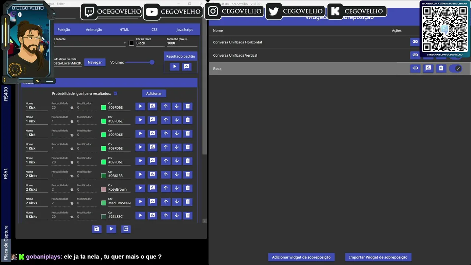Focus the Cor da fonte text field
471x265 pixels.
150,43
